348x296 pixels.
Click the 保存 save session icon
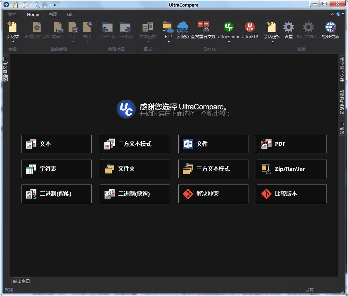[73, 27]
